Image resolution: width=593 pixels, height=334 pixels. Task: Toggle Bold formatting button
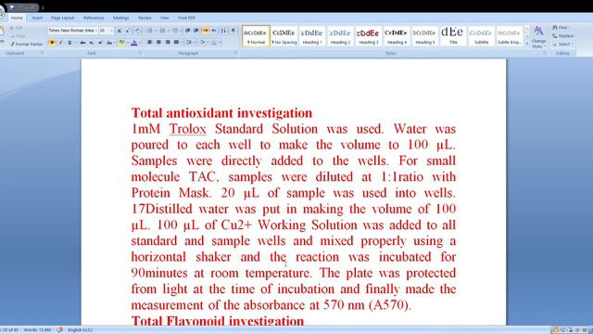point(52,43)
